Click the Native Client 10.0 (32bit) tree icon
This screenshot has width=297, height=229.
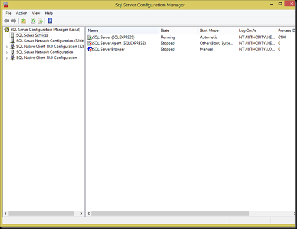coord(12,47)
